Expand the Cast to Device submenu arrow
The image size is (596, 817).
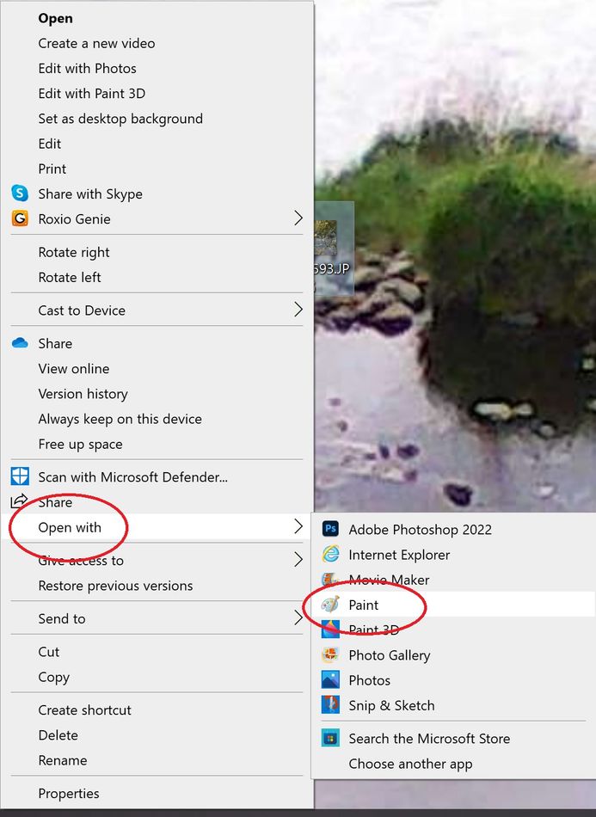(298, 310)
